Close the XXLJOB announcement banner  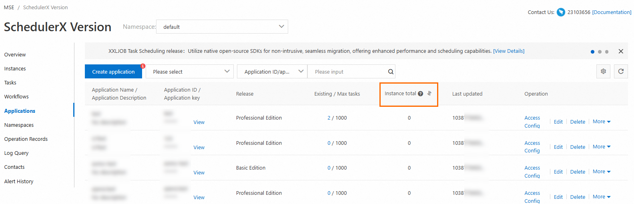coord(621,51)
